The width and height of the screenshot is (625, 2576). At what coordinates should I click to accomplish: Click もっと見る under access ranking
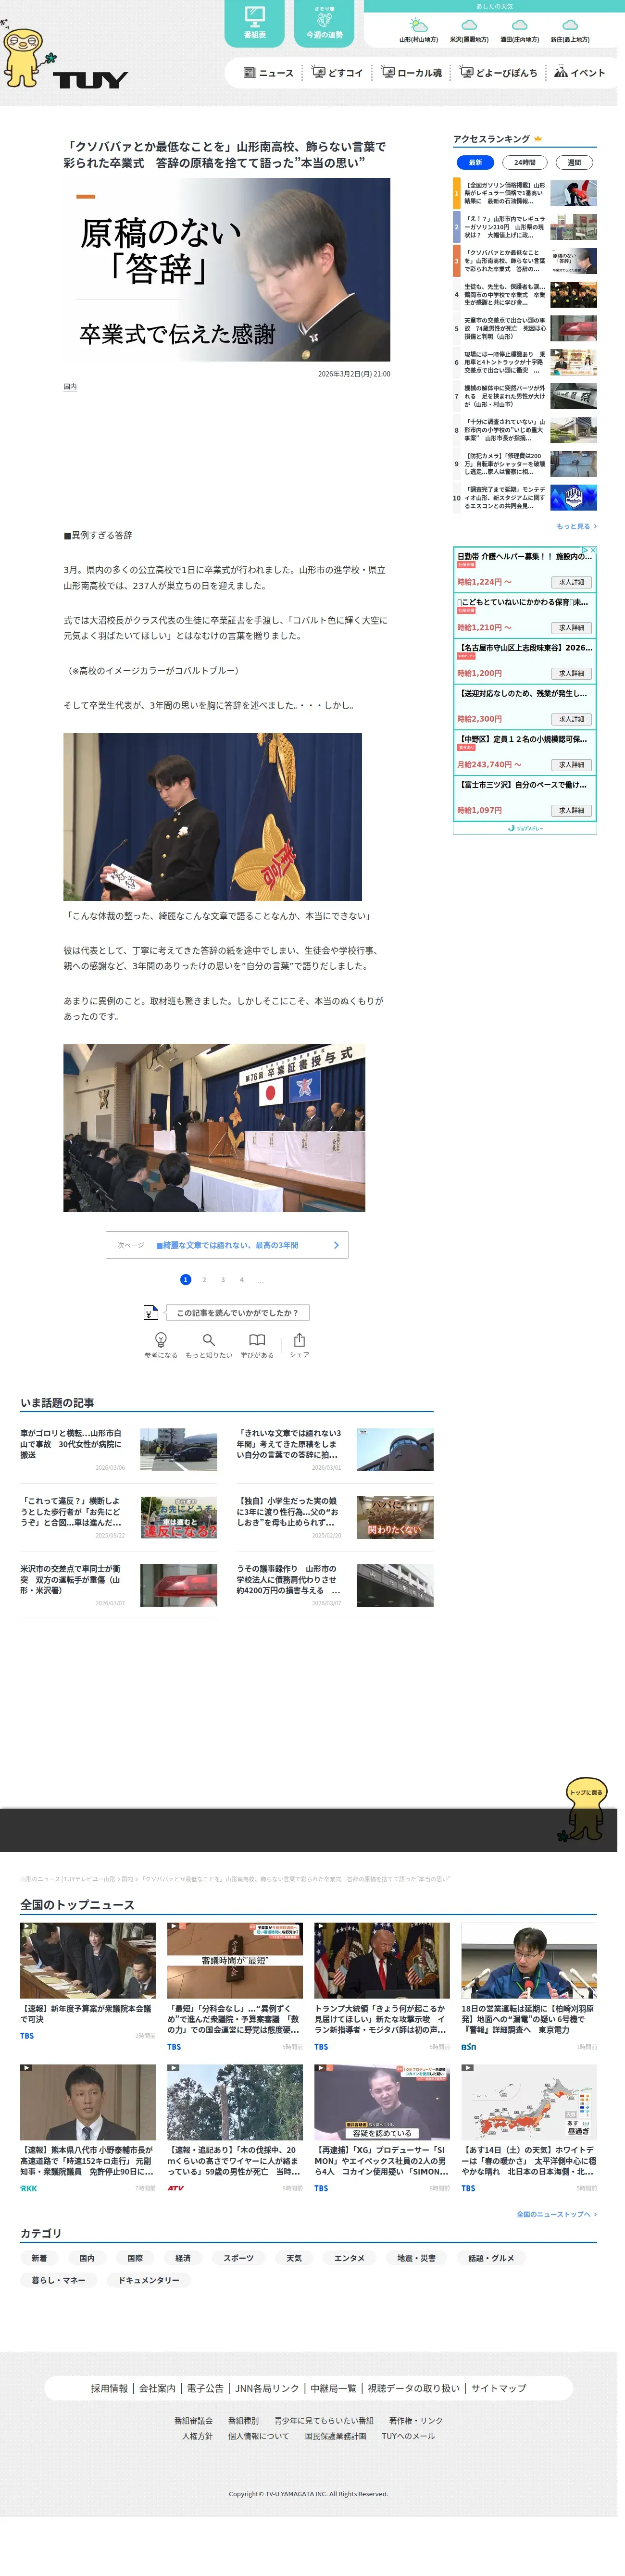pos(576,526)
